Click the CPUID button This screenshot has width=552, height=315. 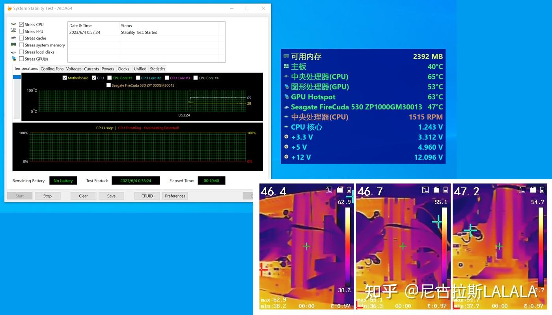pyautogui.click(x=147, y=196)
